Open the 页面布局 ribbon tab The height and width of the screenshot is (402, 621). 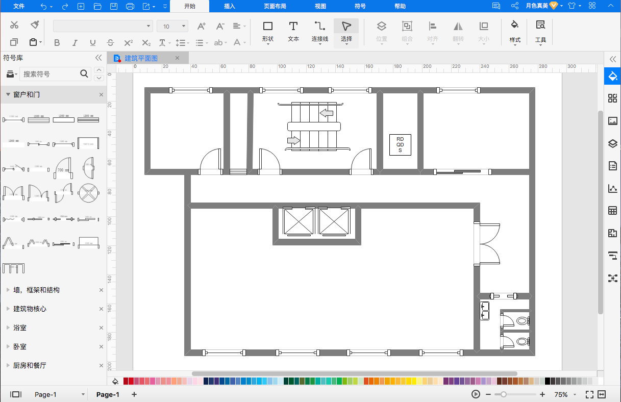coord(275,6)
